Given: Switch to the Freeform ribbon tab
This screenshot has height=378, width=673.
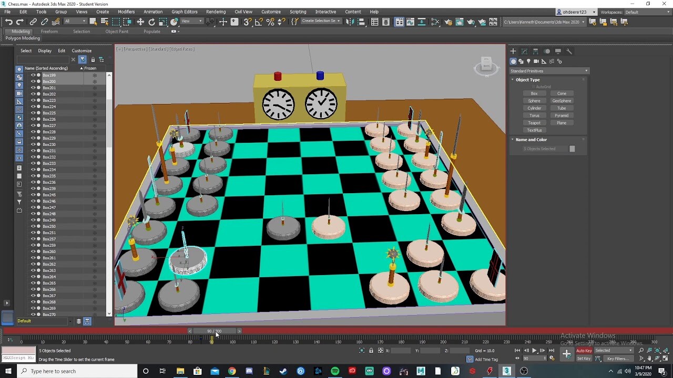Looking at the screenshot, I should click(x=49, y=31).
